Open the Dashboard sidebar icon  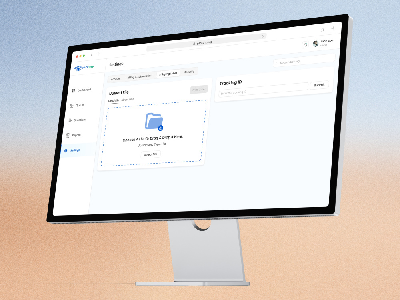pyautogui.click(x=73, y=90)
